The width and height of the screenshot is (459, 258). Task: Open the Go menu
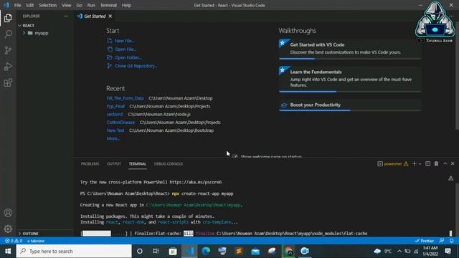point(79,5)
